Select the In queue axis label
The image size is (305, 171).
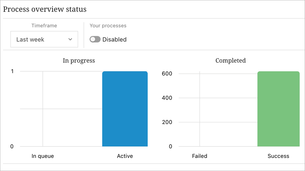(43, 156)
